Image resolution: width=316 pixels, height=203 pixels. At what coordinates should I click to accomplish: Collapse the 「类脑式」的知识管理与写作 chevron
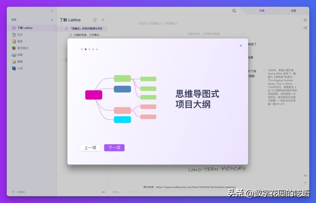pyautogui.click(x=62, y=29)
